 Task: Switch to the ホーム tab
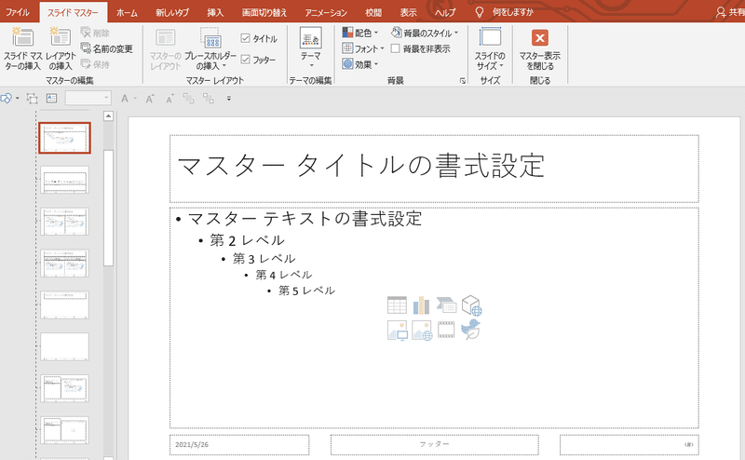tap(127, 12)
